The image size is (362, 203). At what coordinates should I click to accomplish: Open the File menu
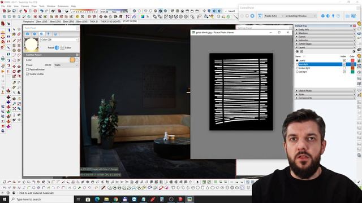tap(3, 6)
